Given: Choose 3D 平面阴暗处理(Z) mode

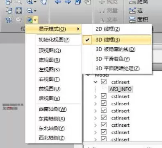Looking at the screenshot, I should coord(117,68).
